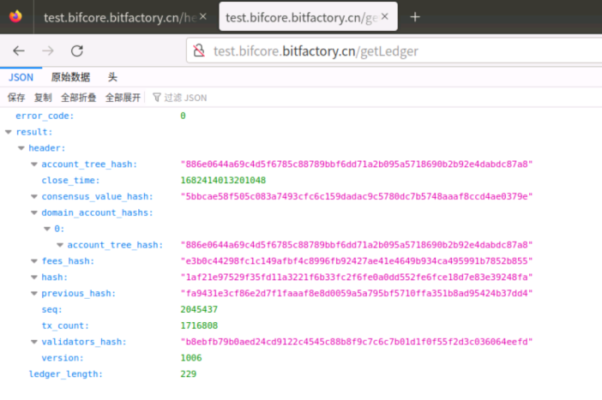The width and height of the screenshot is (602, 400).
Task: Focus the 过滤 JSON filter field
Action: tap(185, 98)
